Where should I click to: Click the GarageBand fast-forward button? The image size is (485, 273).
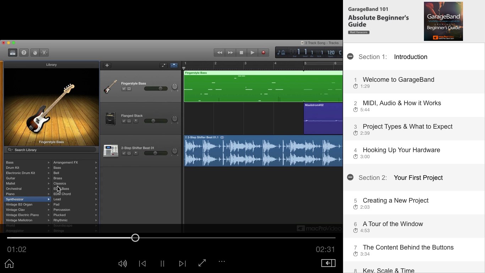pyautogui.click(x=230, y=53)
